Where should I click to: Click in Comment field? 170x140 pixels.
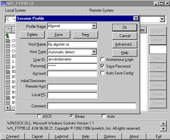92,106
